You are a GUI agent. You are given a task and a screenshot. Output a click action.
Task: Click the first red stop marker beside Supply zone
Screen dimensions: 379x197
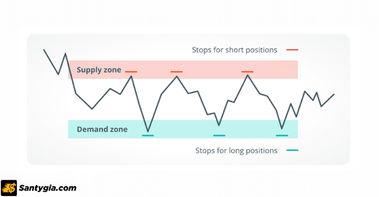pos(131,72)
